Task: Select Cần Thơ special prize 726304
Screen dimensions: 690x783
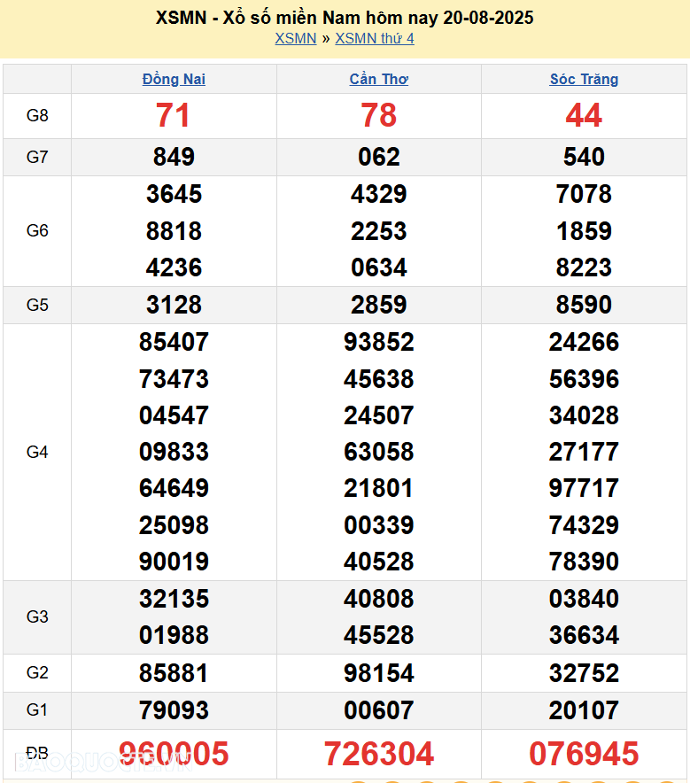Action: pyautogui.click(x=379, y=754)
